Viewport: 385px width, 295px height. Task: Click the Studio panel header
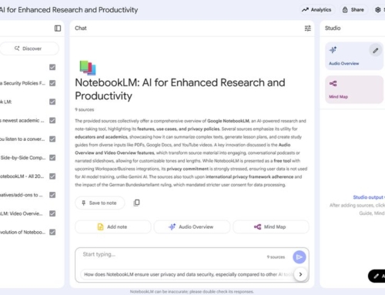pyautogui.click(x=333, y=28)
